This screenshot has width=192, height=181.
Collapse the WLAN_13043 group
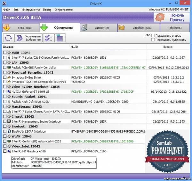[x=9, y=136]
